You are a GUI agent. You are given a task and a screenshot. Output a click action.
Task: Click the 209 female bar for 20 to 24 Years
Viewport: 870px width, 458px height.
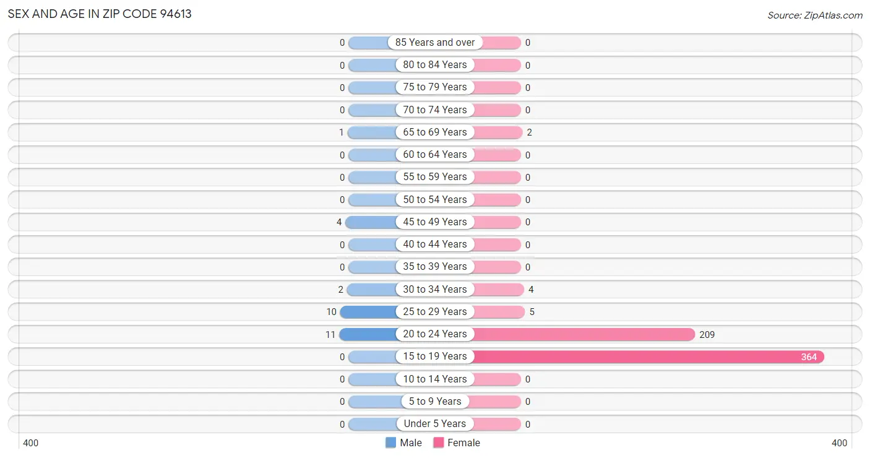click(584, 334)
